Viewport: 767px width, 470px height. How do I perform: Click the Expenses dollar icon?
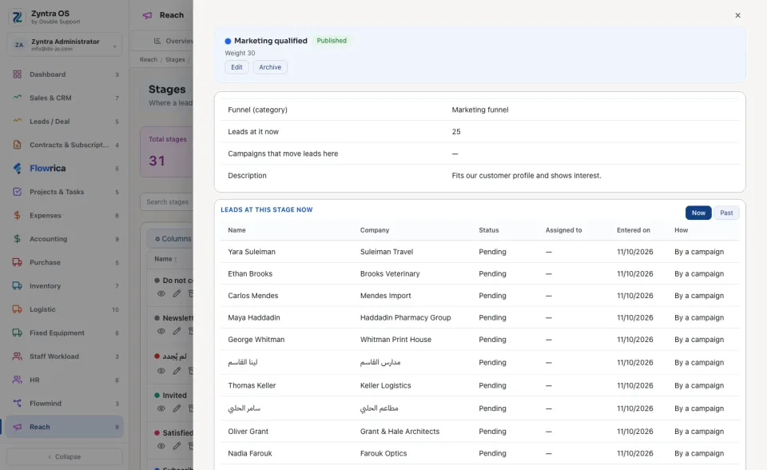tap(17, 215)
